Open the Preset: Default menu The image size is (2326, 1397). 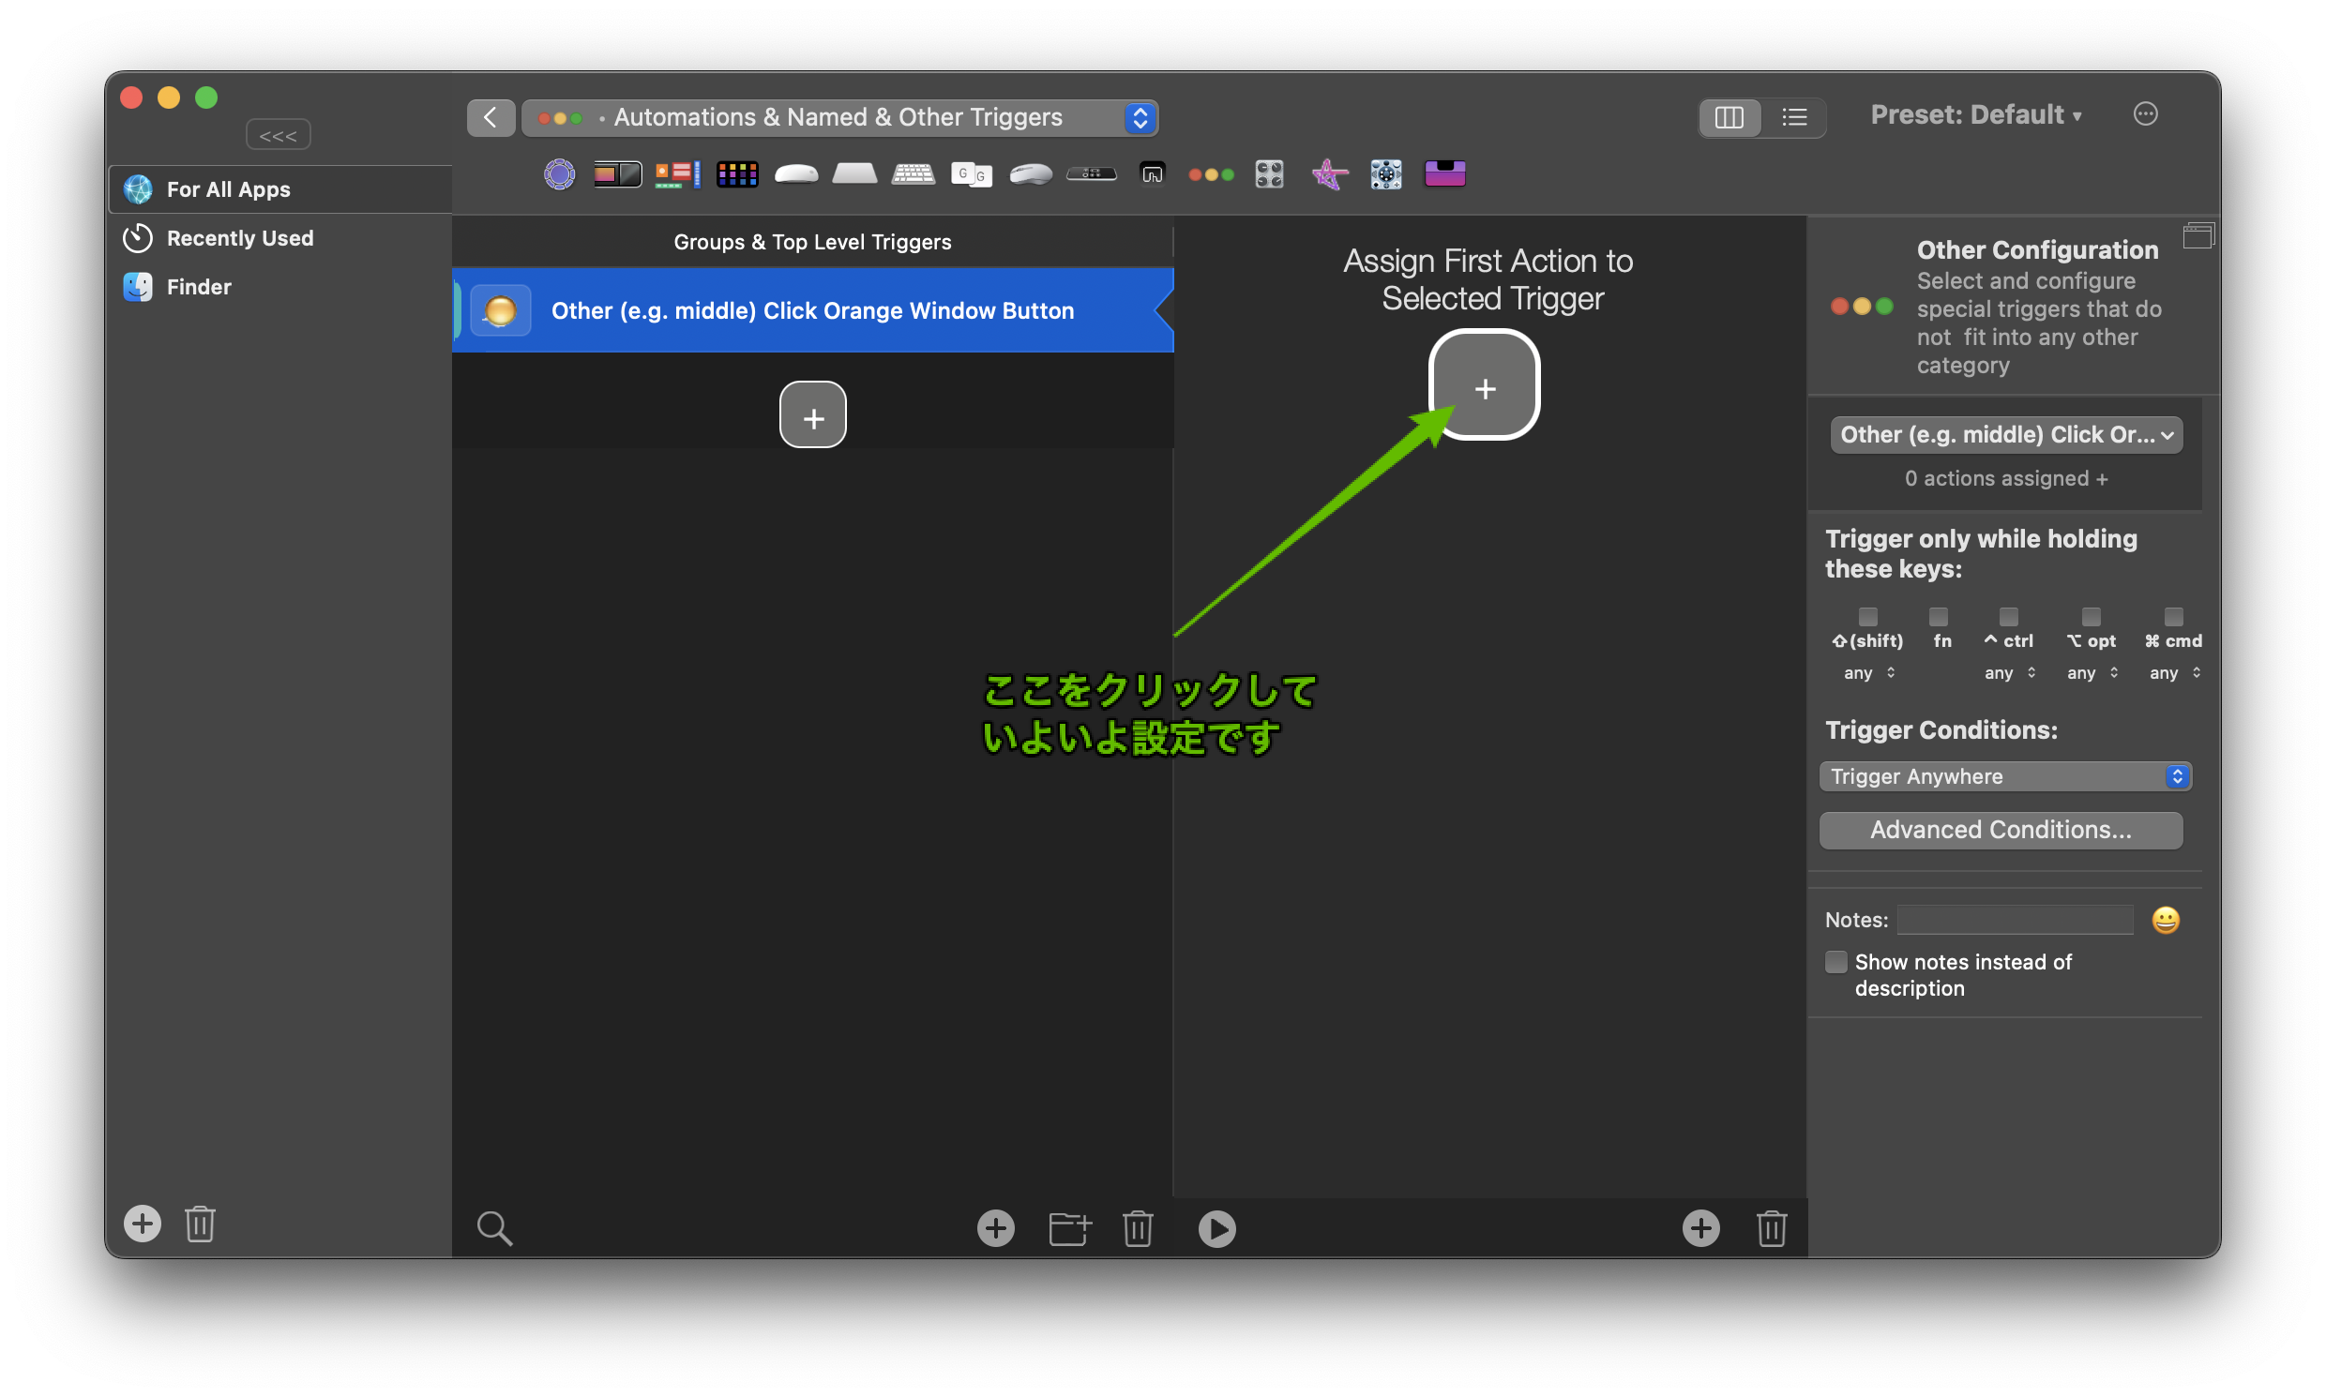1974,114
